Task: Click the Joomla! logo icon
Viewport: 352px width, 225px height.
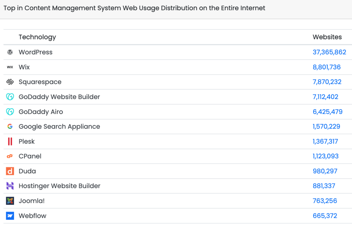Action: point(10,201)
